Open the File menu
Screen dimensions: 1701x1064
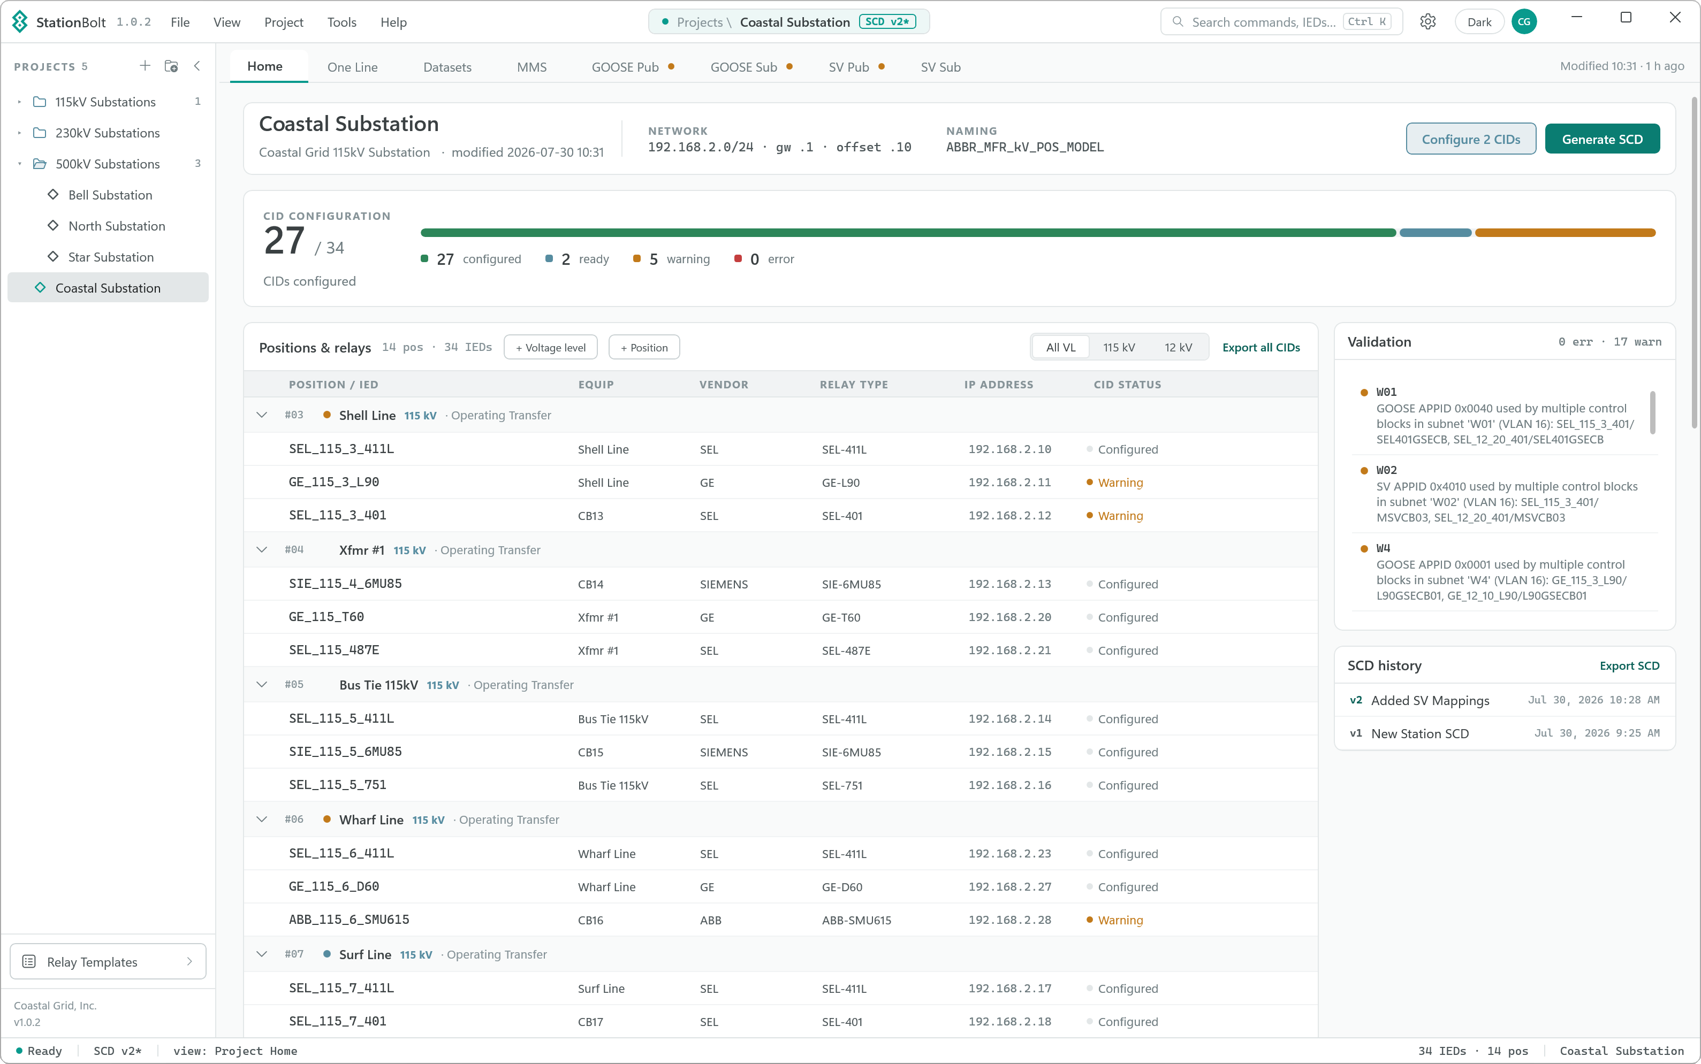click(x=180, y=22)
